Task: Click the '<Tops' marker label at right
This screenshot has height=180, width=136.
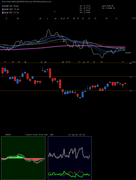Action: click(x=134, y=18)
